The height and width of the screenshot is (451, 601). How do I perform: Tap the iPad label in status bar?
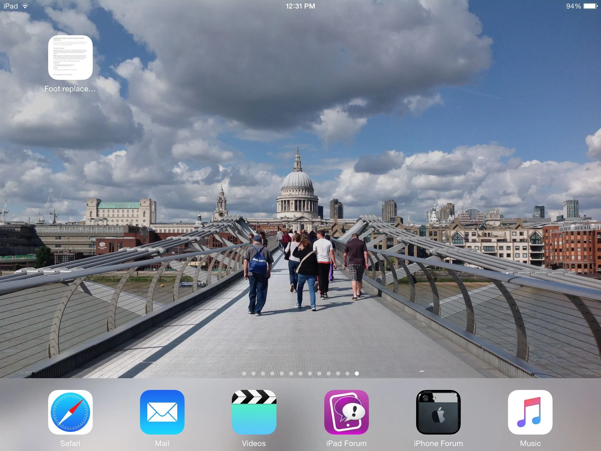(11, 6)
